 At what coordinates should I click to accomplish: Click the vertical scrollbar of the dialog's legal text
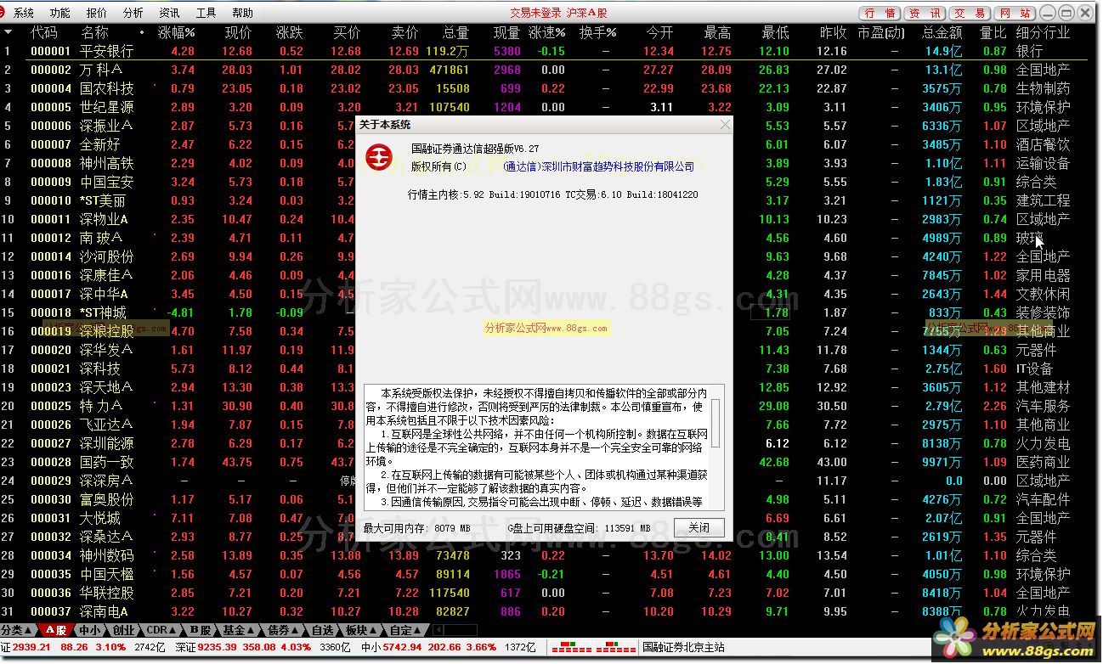(x=716, y=447)
